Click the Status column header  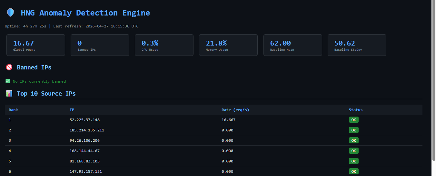[x=356, y=110]
